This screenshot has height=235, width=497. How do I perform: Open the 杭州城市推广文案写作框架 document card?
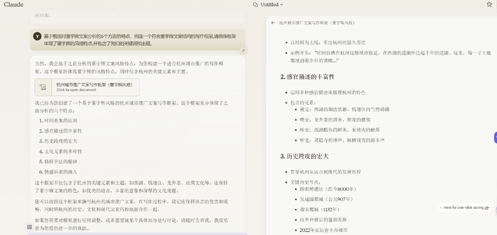(x=87, y=87)
